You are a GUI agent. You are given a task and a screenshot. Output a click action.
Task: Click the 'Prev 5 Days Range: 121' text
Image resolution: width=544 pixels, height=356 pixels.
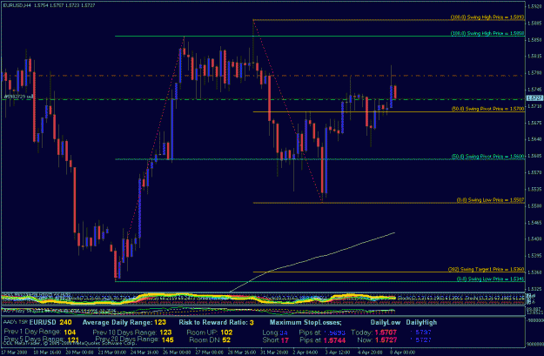41,339
